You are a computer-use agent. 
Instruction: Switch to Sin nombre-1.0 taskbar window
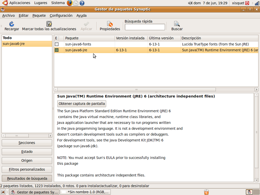pyautogui.click(x=85, y=192)
